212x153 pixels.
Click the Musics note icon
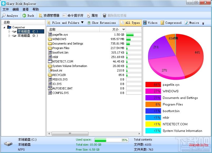[186, 23]
